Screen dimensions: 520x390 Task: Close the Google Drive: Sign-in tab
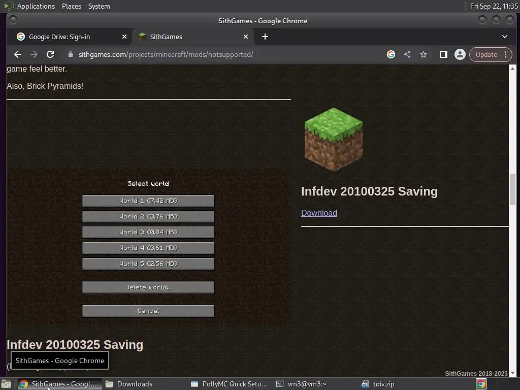point(124,37)
